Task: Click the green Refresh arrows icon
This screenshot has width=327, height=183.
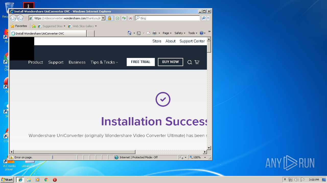Action: point(124,18)
